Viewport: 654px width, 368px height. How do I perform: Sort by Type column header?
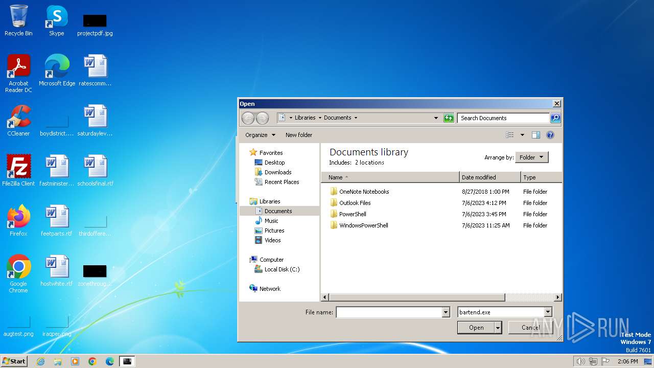coord(541,177)
